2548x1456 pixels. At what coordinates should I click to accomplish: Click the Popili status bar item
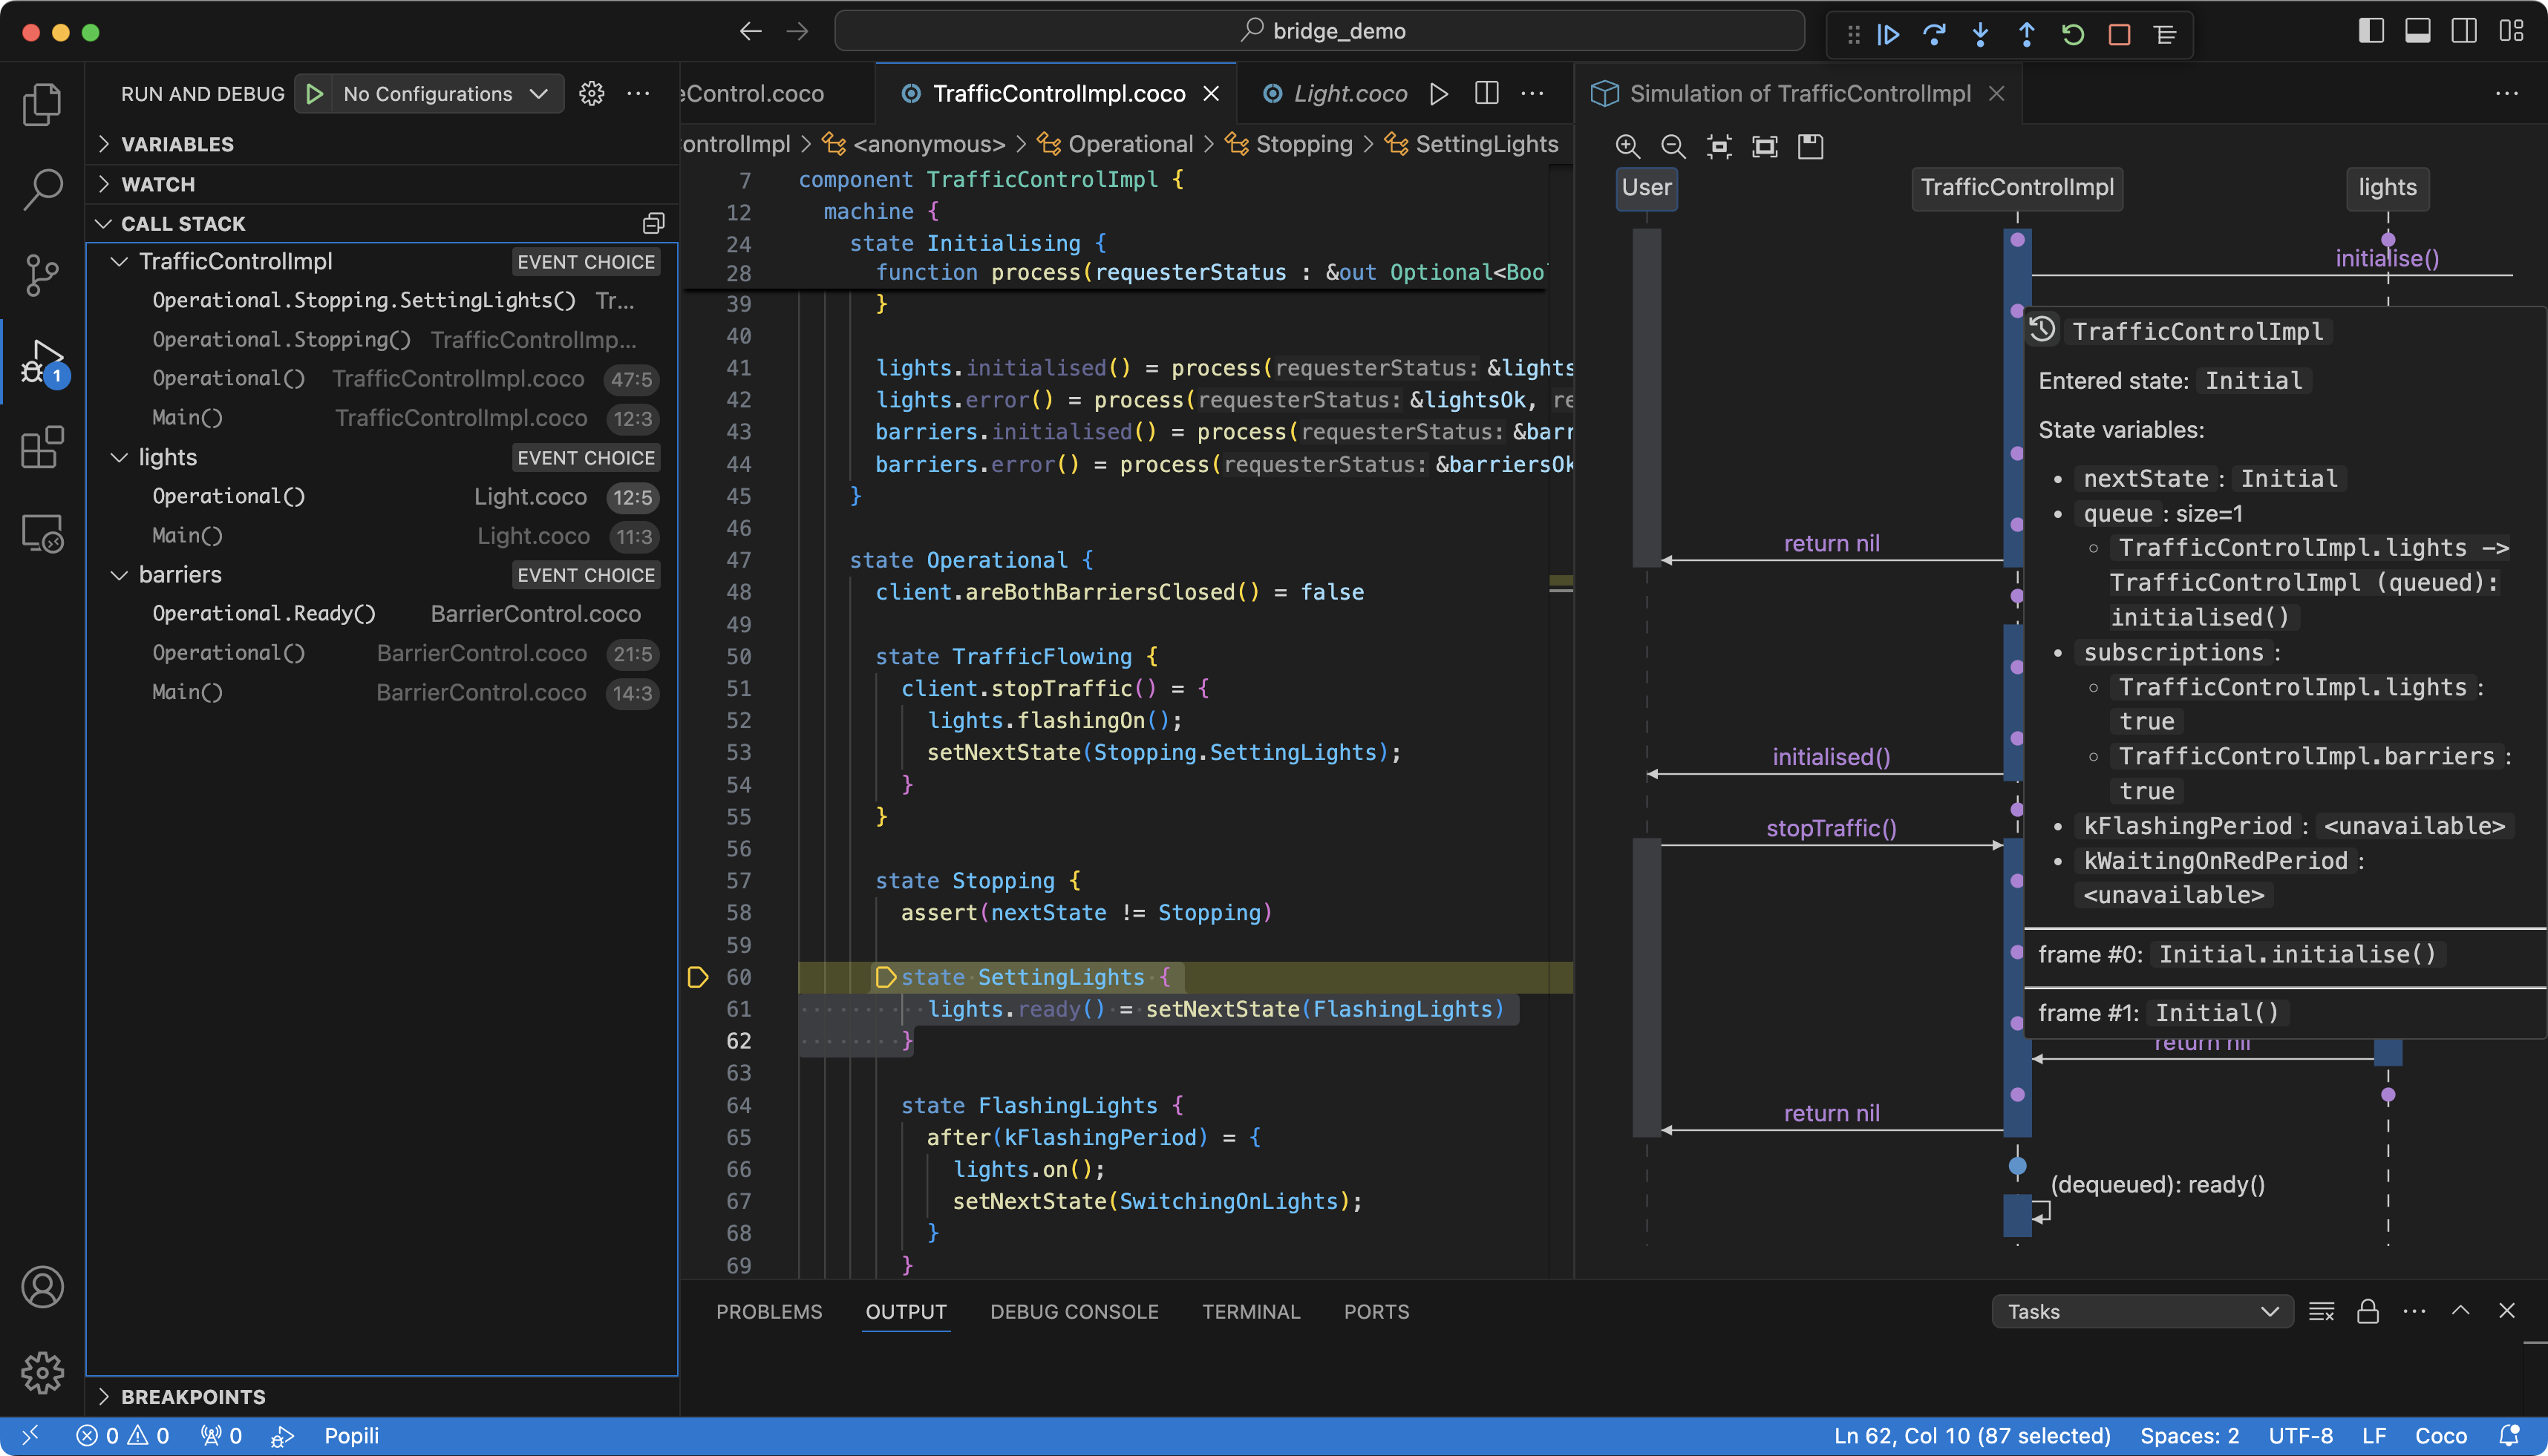pos(351,1436)
